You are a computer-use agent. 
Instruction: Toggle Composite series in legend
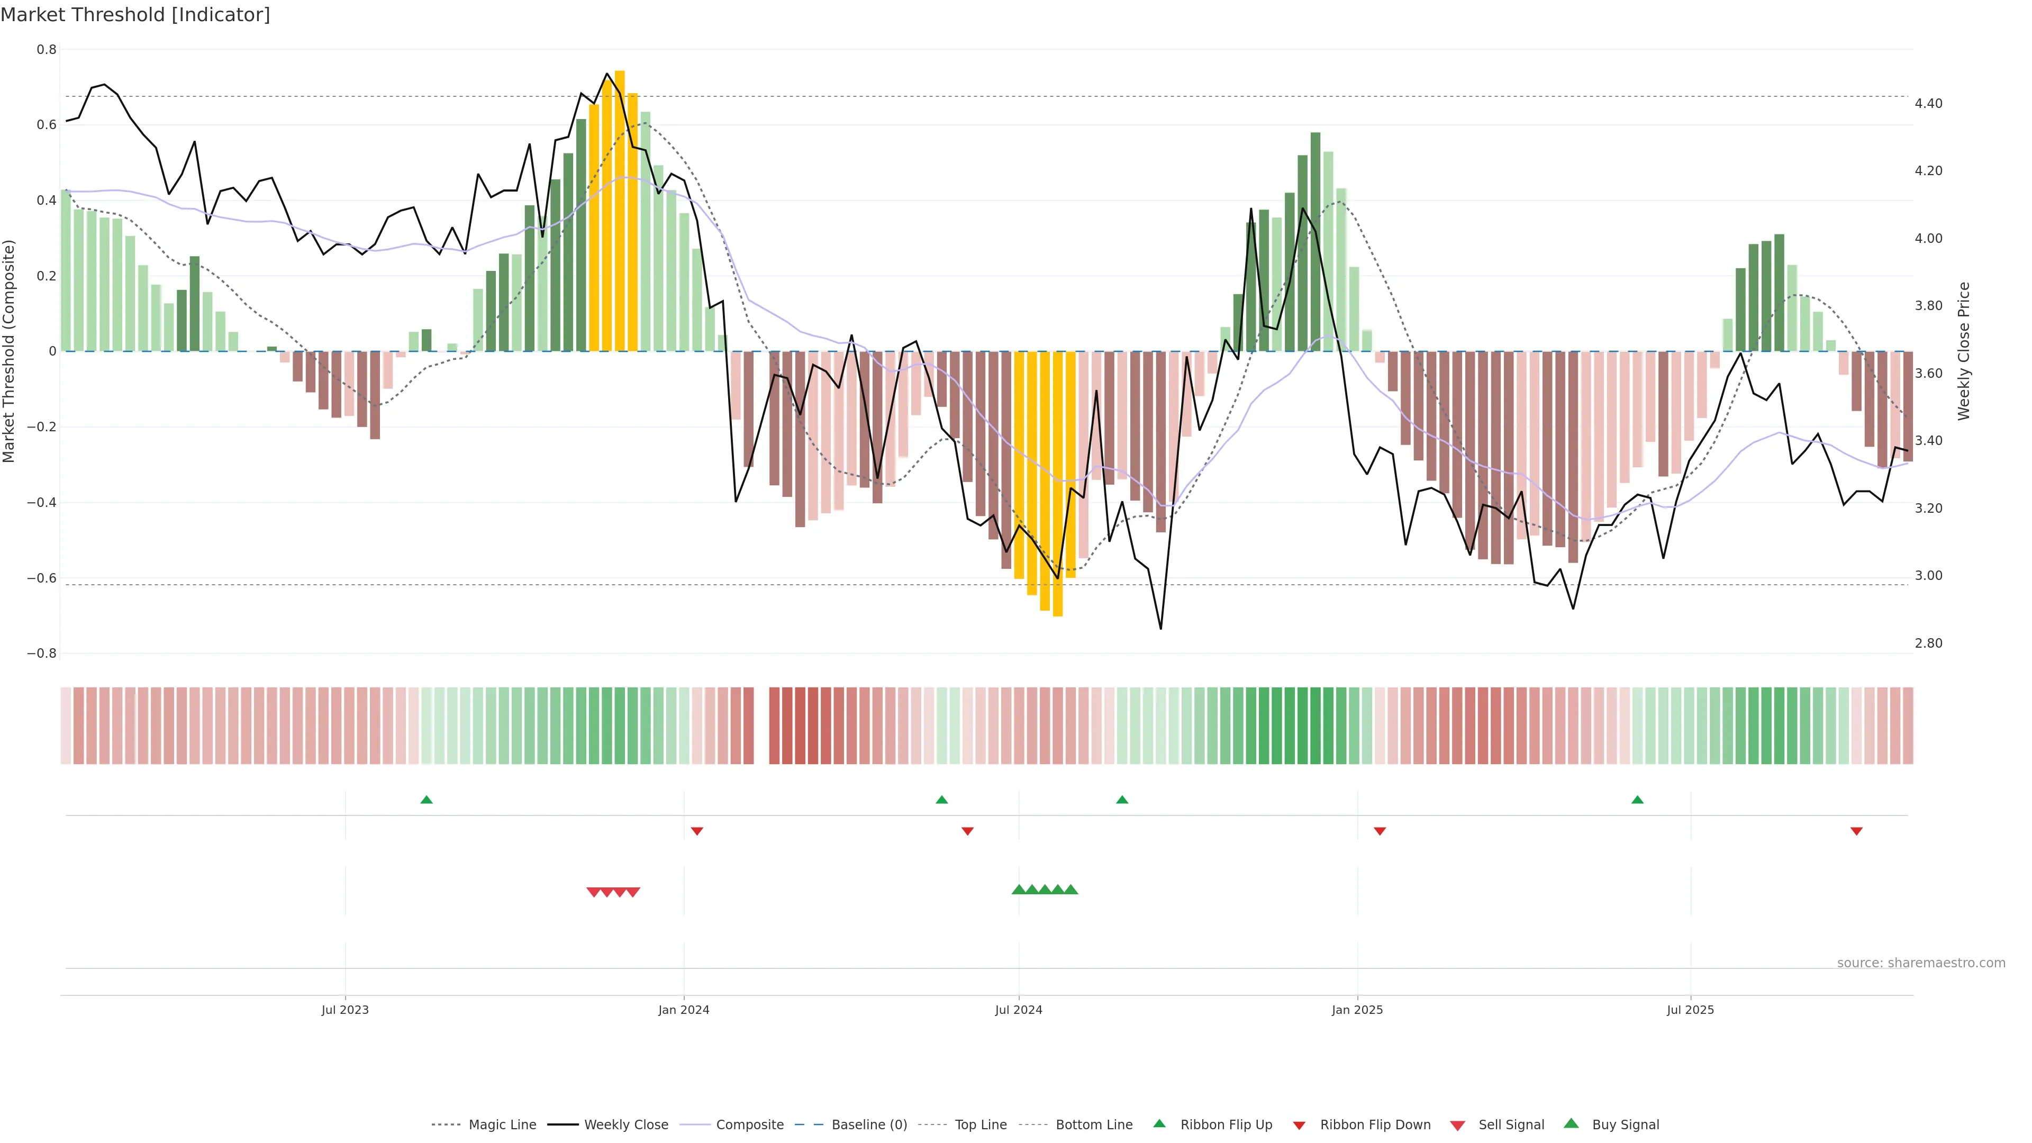pos(749,1125)
